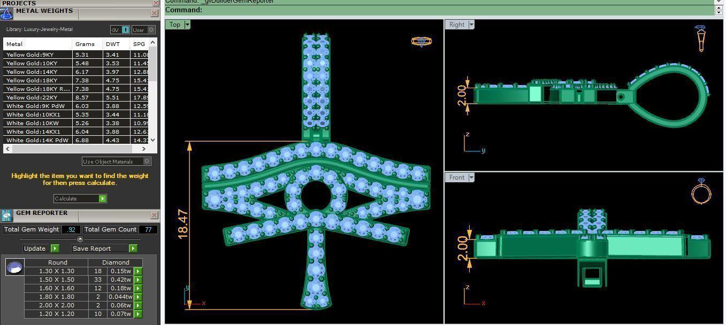Click metal table scroll down arrow
The image size is (726, 325).
153,140
